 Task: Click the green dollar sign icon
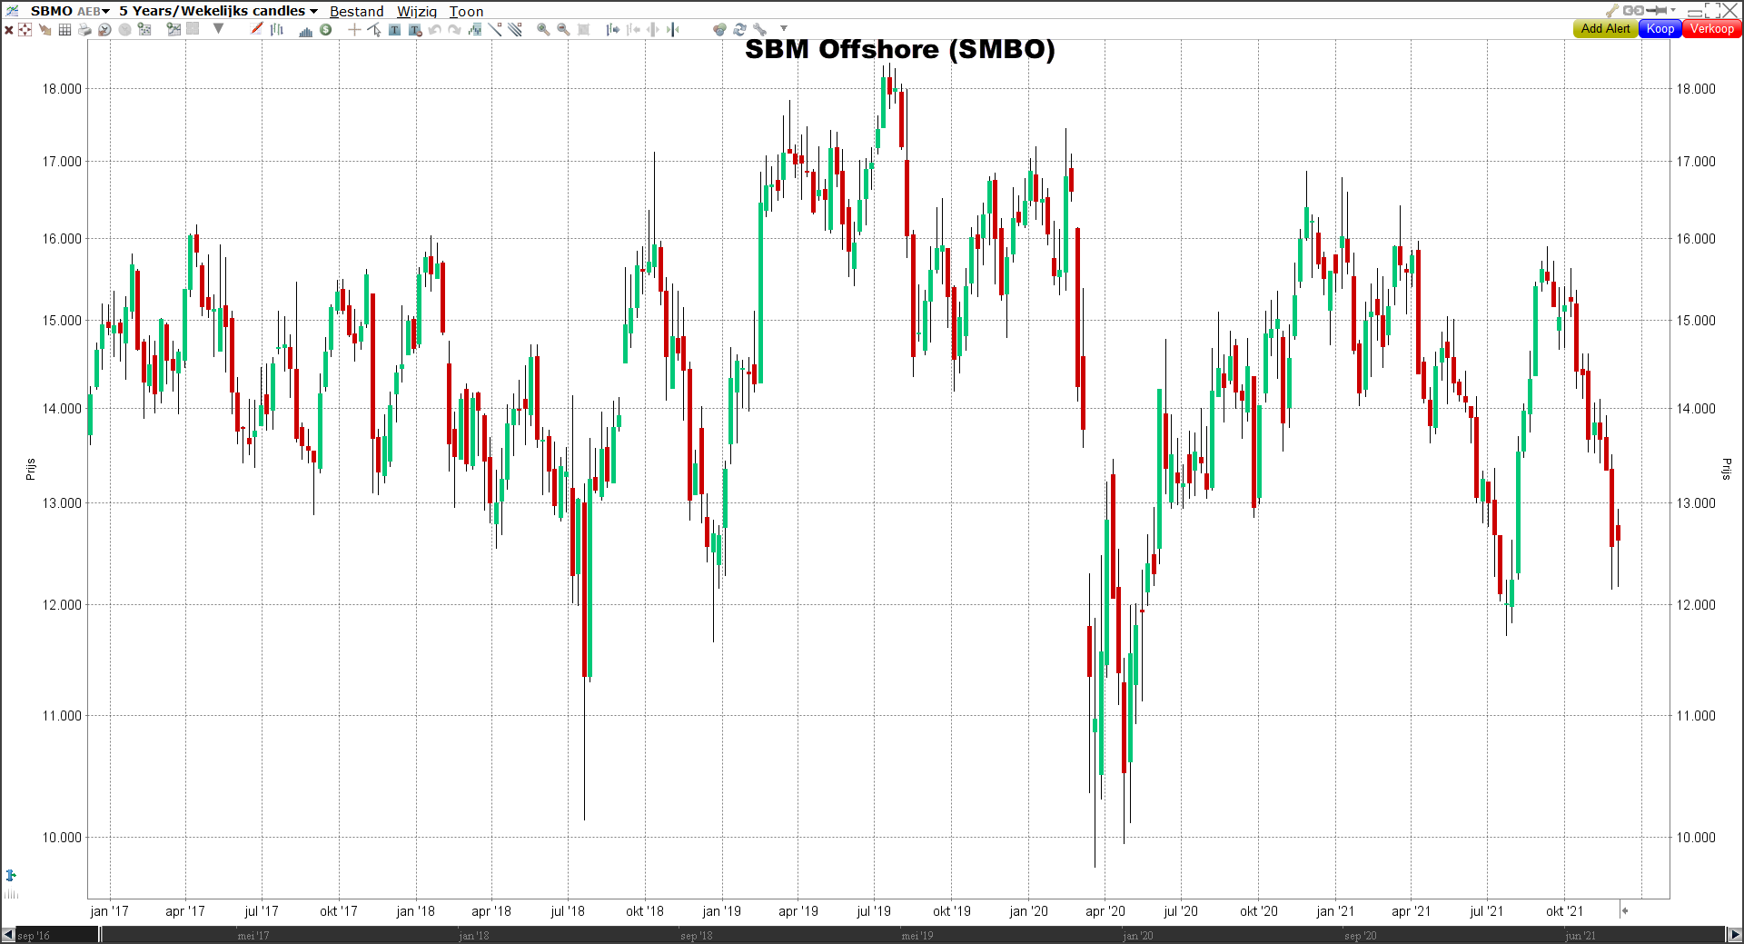click(x=325, y=29)
